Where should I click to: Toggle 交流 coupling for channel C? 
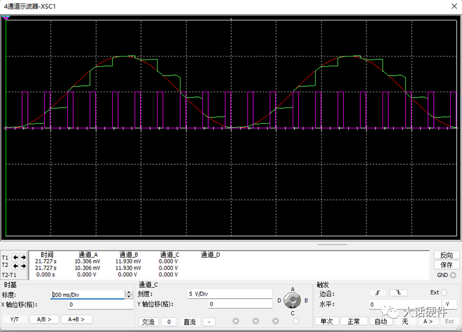pyautogui.click(x=148, y=321)
